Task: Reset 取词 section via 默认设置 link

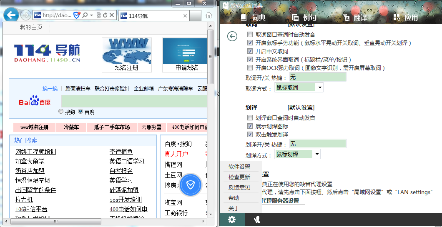Action: click(x=301, y=25)
